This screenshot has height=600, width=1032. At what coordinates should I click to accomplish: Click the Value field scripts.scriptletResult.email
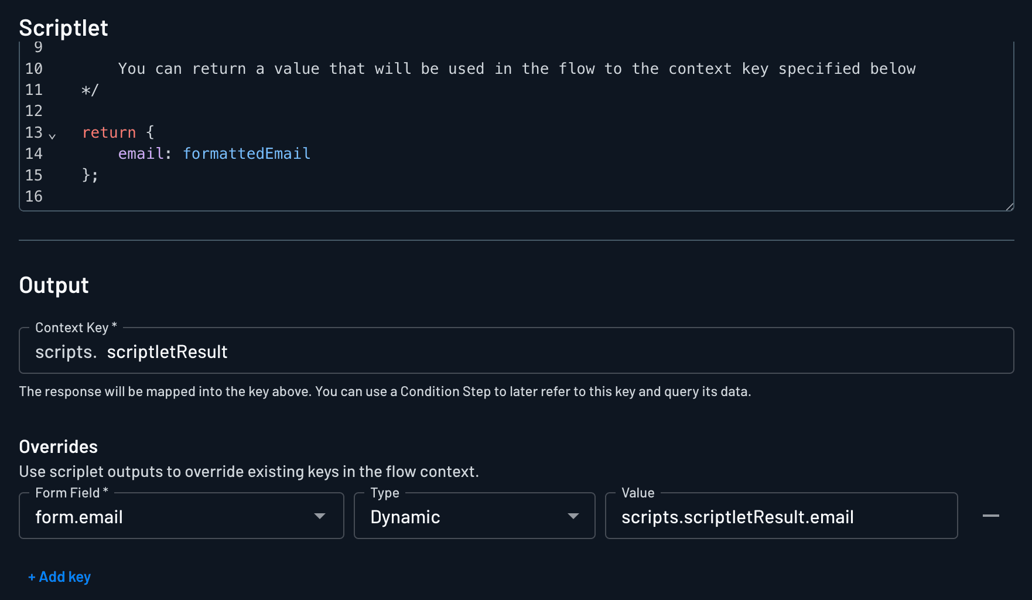coord(781,516)
